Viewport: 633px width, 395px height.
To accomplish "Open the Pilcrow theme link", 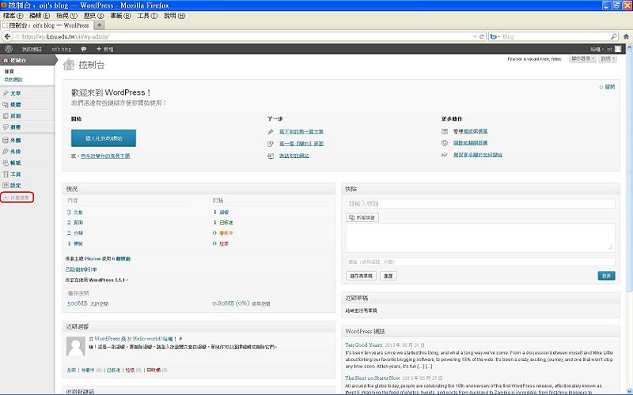I will (93, 259).
